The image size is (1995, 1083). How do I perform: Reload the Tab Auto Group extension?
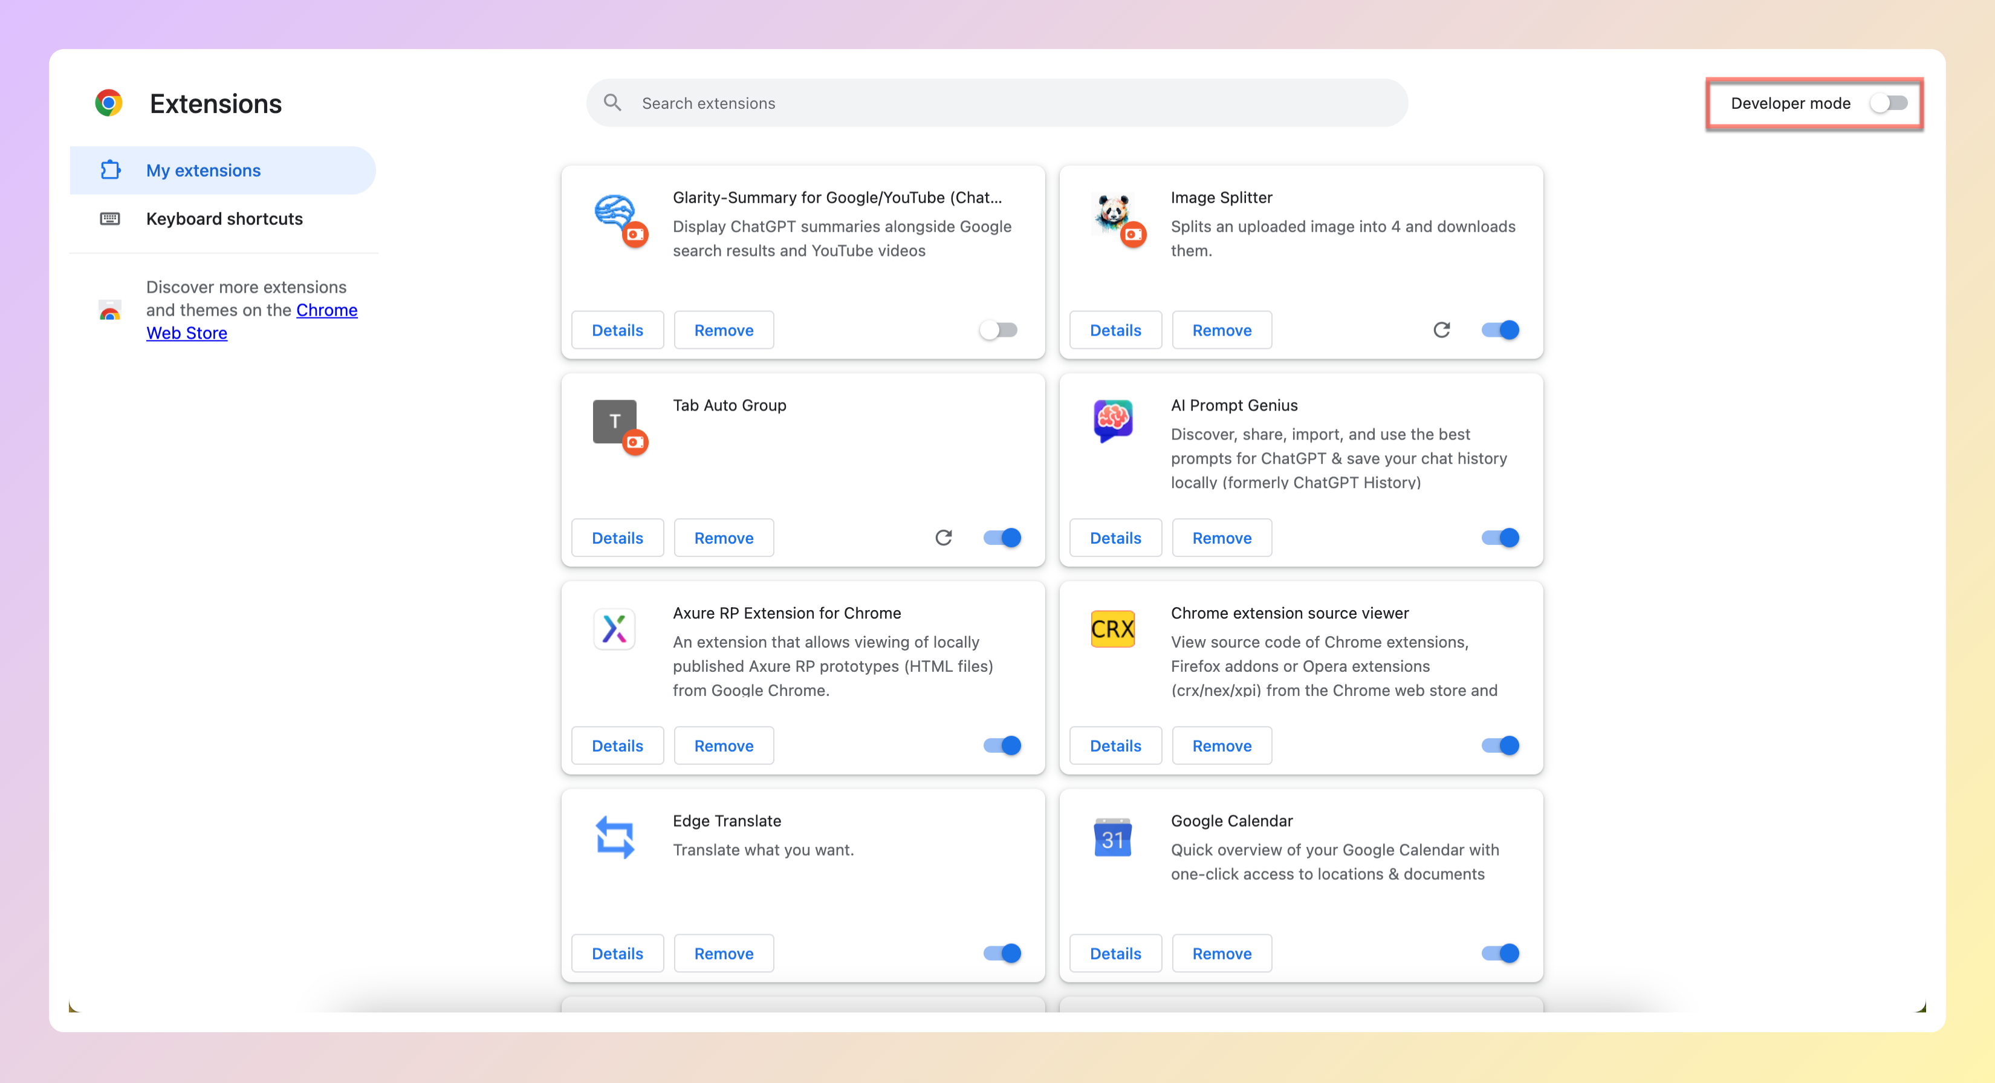tap(943, 538)
